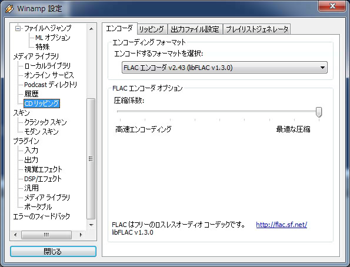Switch to 出力ファイル設定 tab
Viewport: 350px width, 267px height.
click(195, 29)
